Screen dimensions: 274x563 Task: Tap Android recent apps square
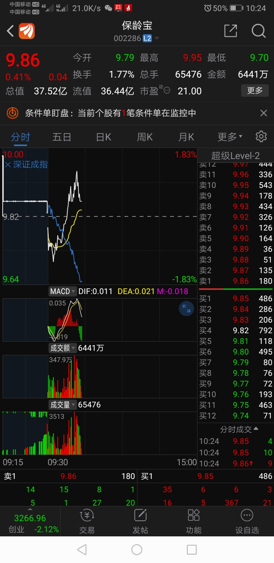pos(192,550)
